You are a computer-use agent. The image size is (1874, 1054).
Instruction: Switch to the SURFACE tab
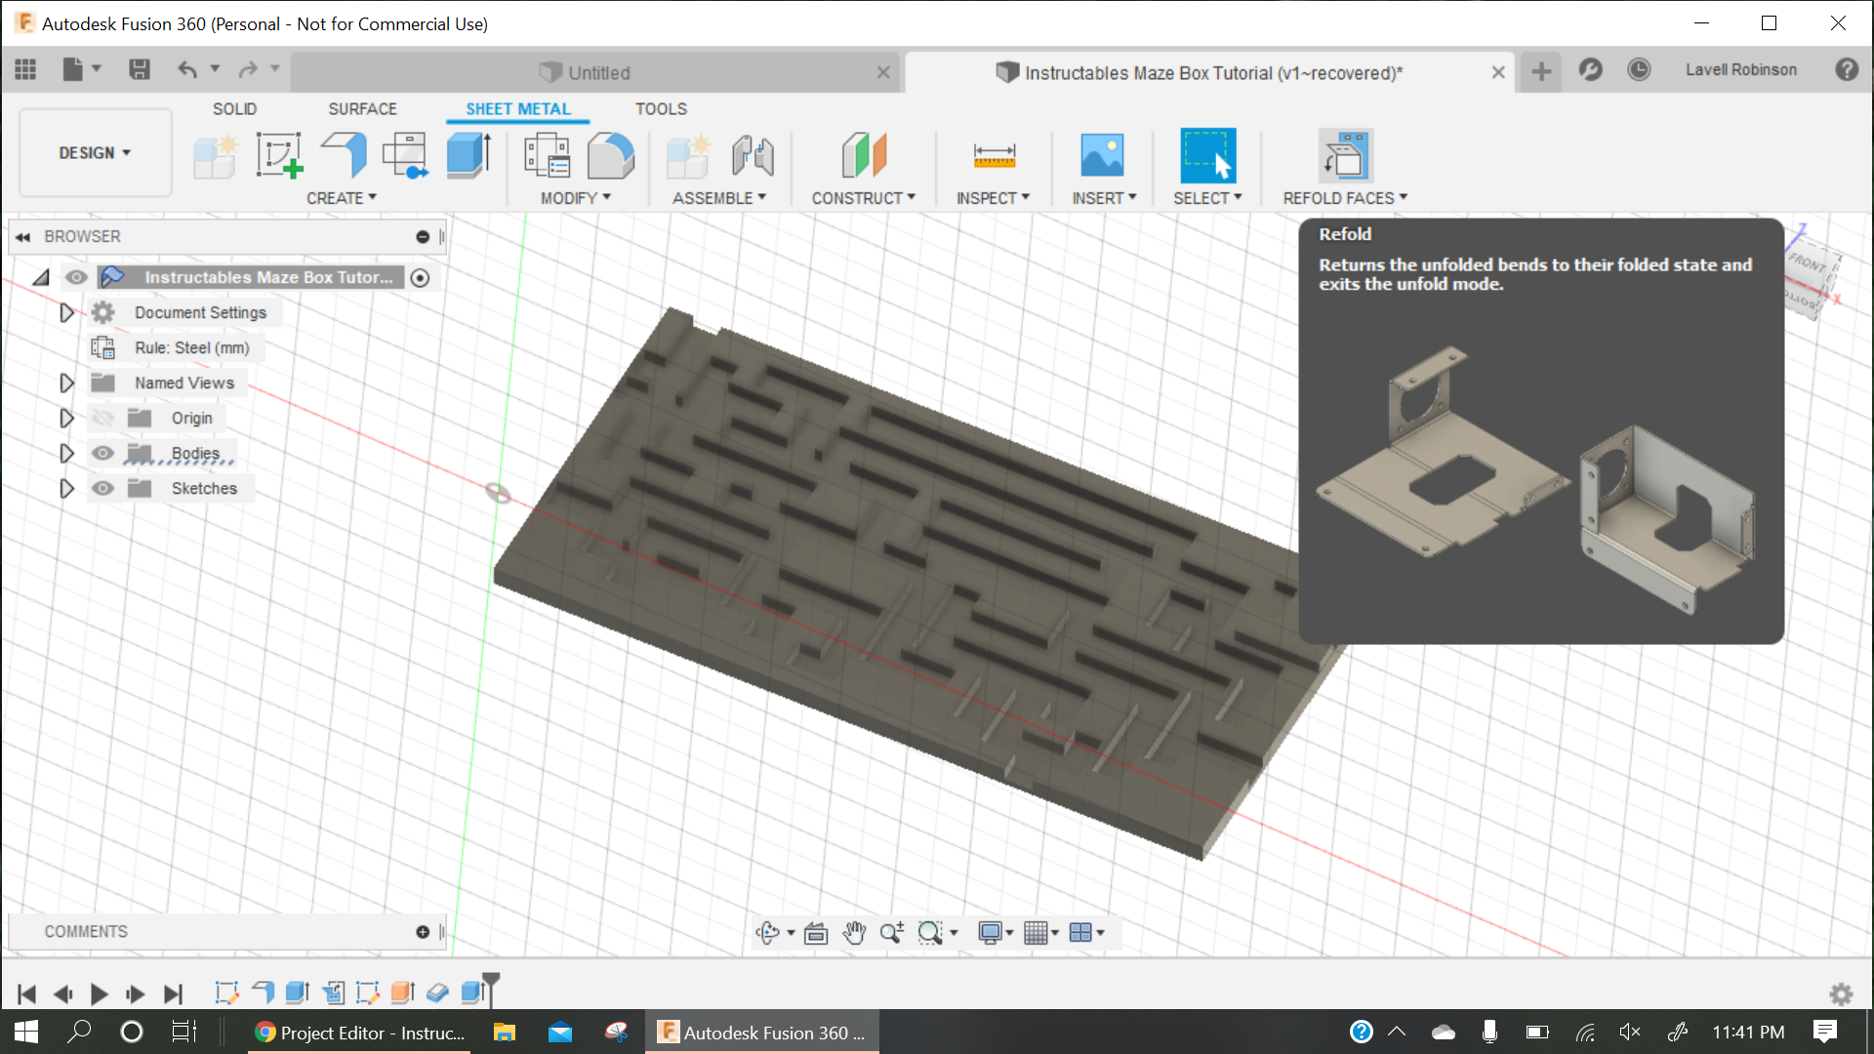(362, 109)
